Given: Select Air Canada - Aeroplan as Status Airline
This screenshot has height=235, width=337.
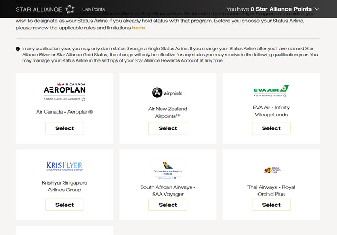Looking at the screenshot, I should [64, 128].
